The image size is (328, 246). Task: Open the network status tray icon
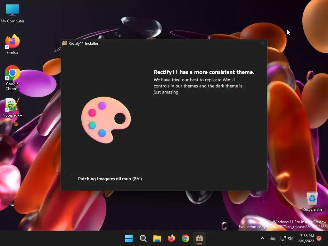coord(283,238)
